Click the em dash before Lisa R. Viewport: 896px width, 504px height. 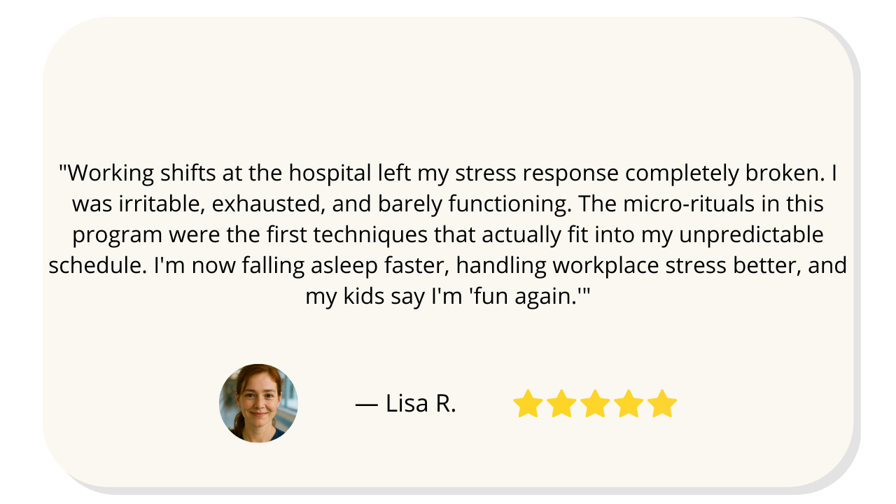click(x=367, y=404)
